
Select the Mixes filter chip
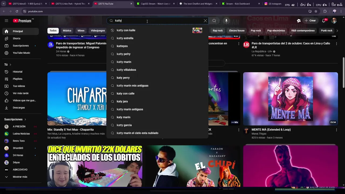point(81,30)
